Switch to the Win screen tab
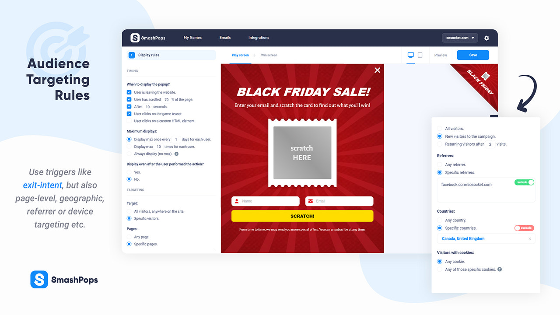The image size is (560, 315). pyautogui.click(x=269, y=55)
